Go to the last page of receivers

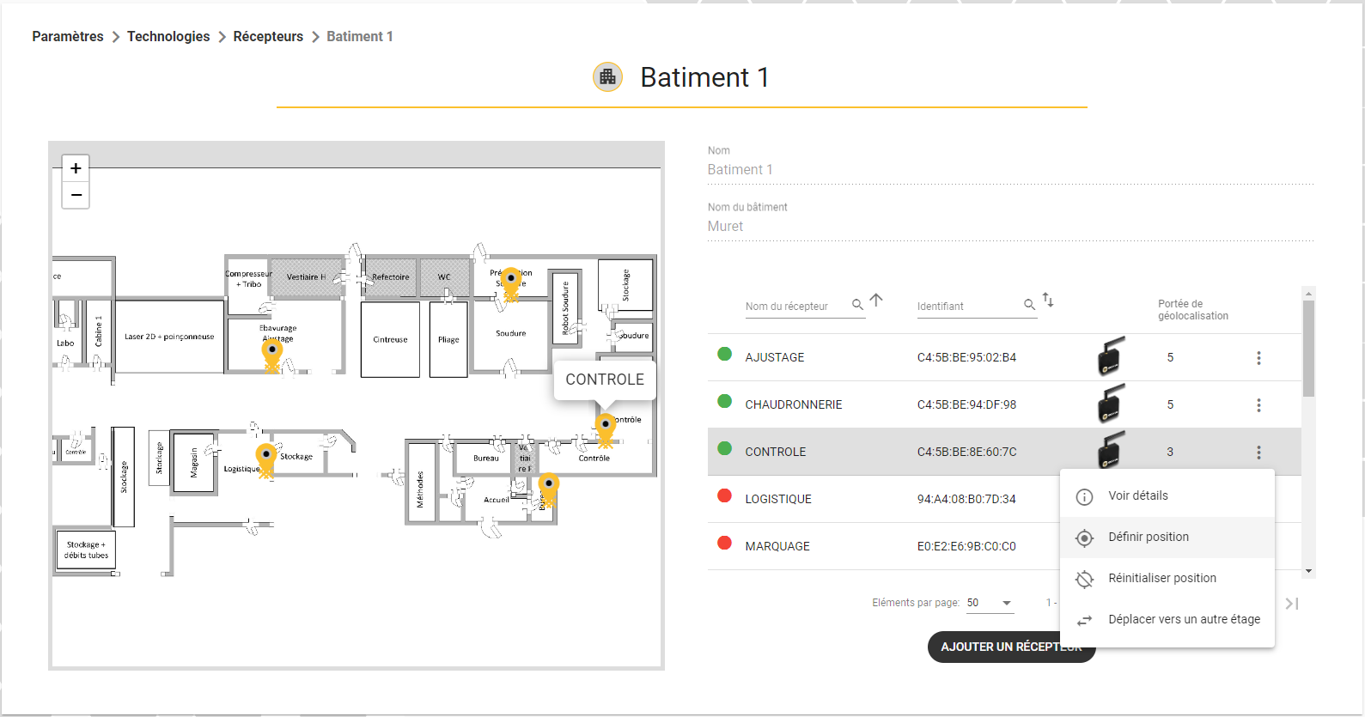pos(1292,604)
